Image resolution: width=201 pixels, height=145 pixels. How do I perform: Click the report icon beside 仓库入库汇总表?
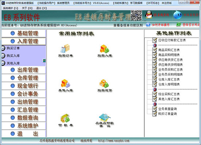coord(155,79)
